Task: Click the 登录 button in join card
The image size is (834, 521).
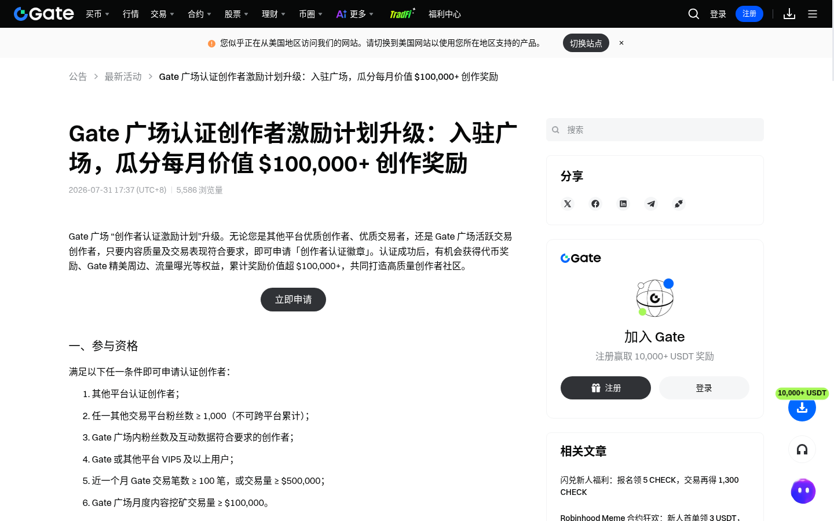Action: pos(704,388)
